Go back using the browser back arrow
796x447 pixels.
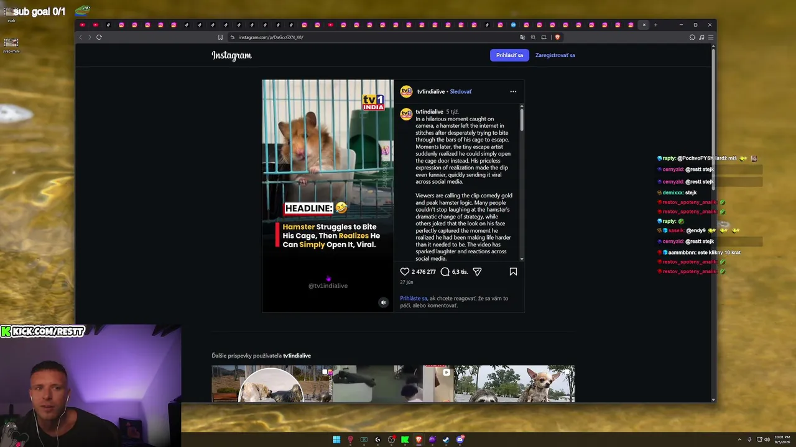point(80,37)
